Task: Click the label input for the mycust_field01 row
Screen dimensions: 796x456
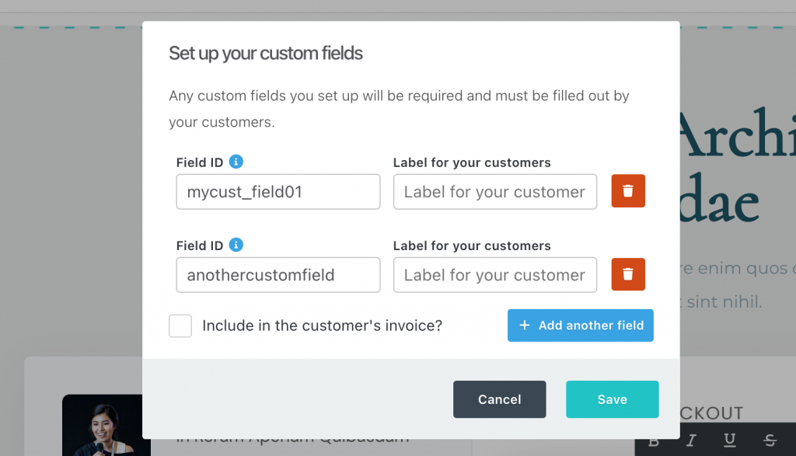Action: [x=495, y=192]
